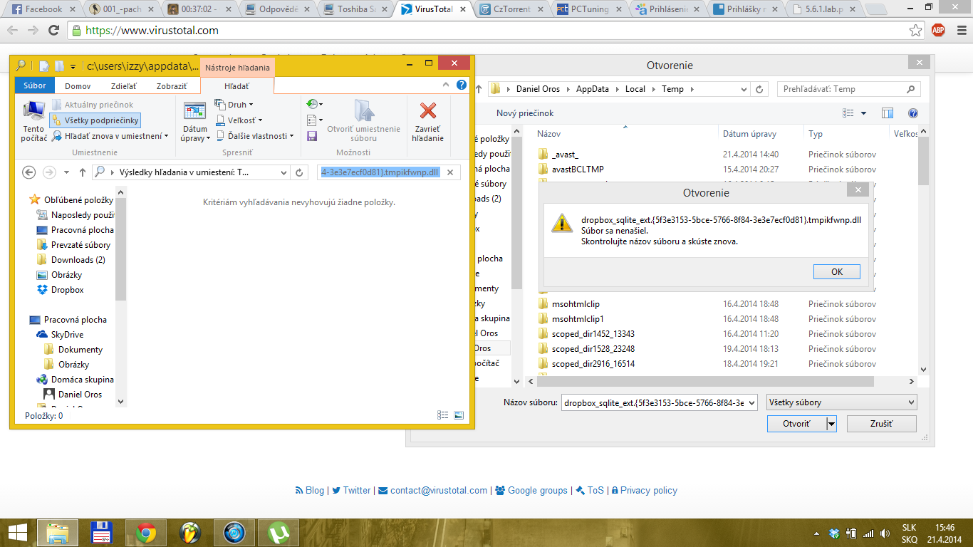Click Explorer sidebar vertical scrollbar
This screenshot has width=973, height=547.
120,249
